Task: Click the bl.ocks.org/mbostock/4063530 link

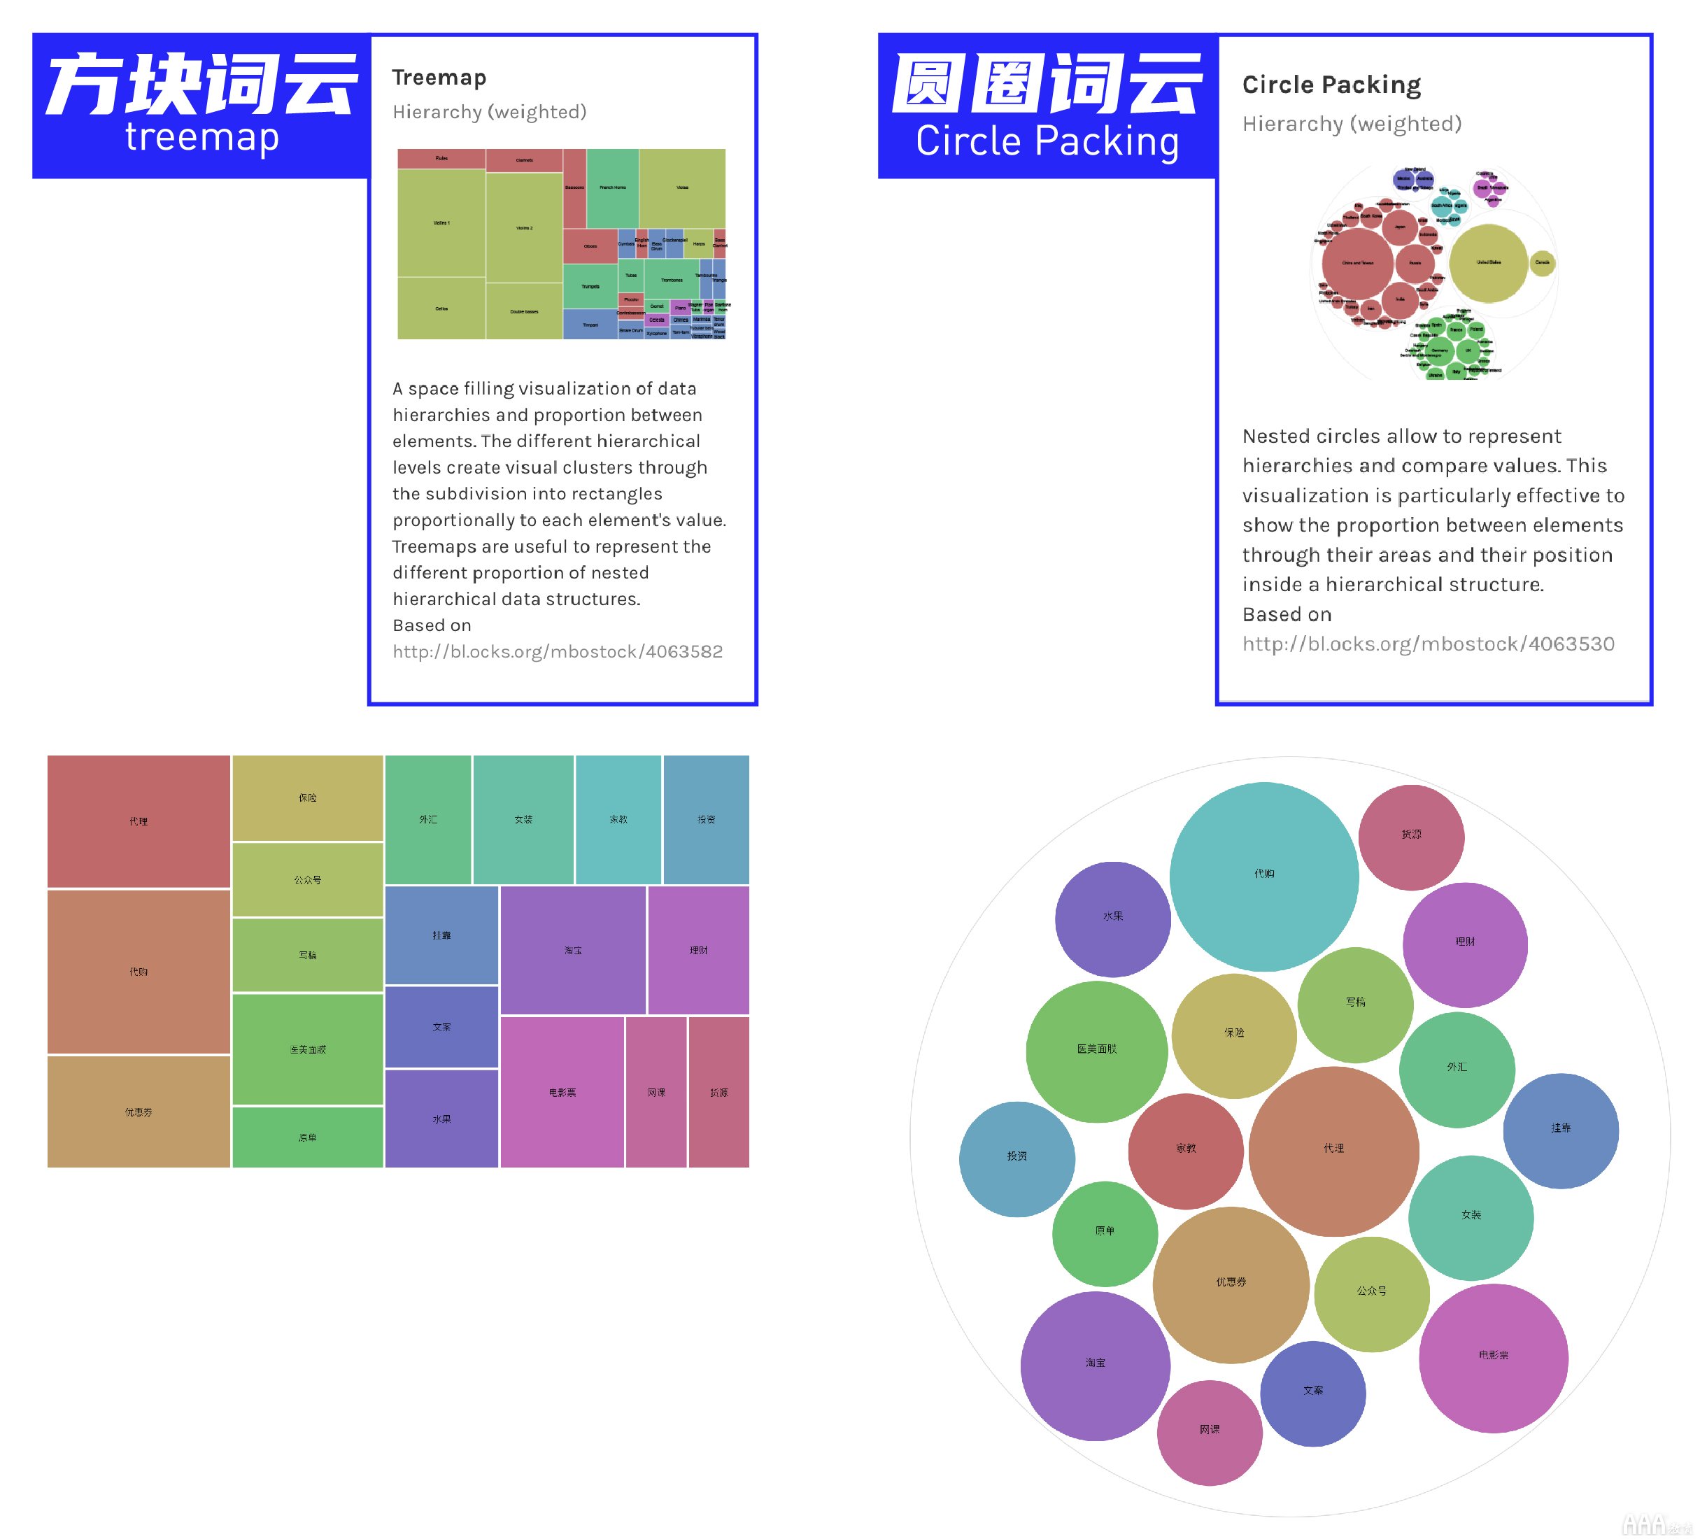Action: 1420,648
